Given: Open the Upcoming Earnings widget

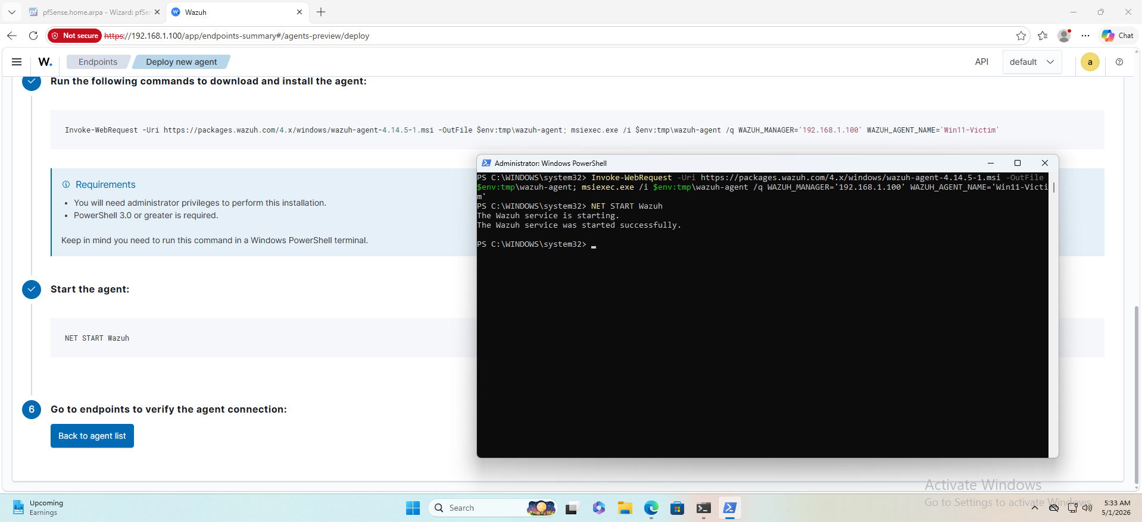Looking at the screenshot, I should coord(38,508).
